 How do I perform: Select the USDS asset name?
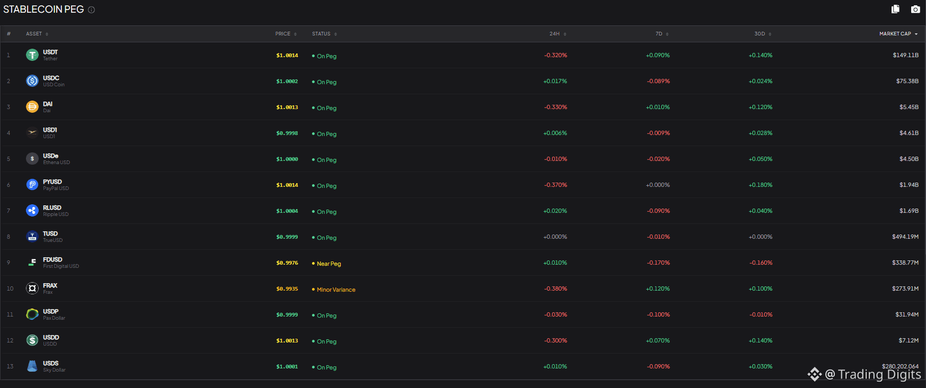point(50,363)
